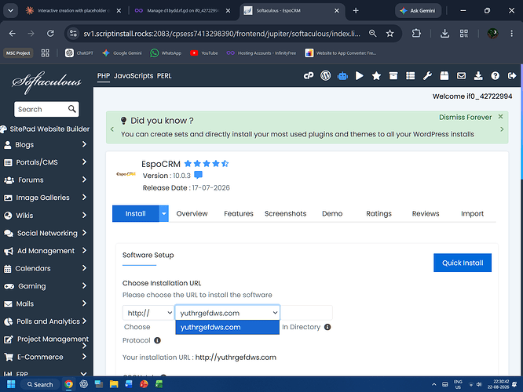Switch to the Overview tab
The height and width of the screenshot is (392, 523).
pyautogui.click(x=192, y=213)
